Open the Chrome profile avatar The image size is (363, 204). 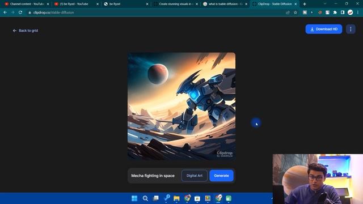click(351, 12)
